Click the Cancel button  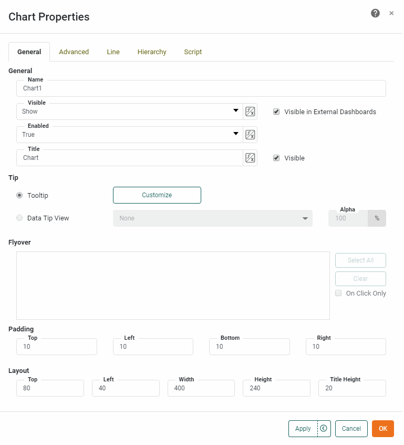pos(351,429)
